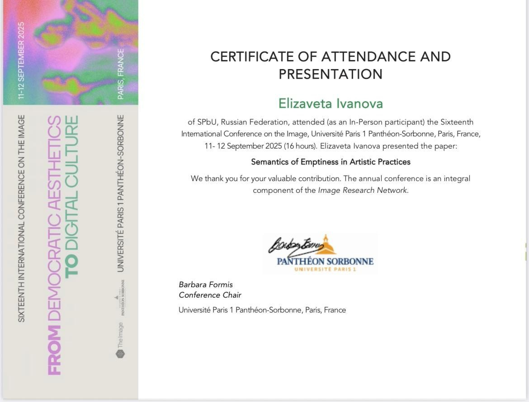The height and width of the screenshot is (402, 529).
Task: Click the vertical 11-12 SEPTEMBER 2025 date
Action: (21, 61)
